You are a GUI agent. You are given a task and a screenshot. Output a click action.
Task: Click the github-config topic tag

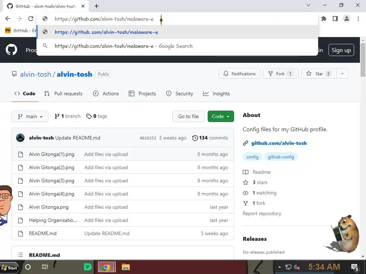click(x=281, y=157)
